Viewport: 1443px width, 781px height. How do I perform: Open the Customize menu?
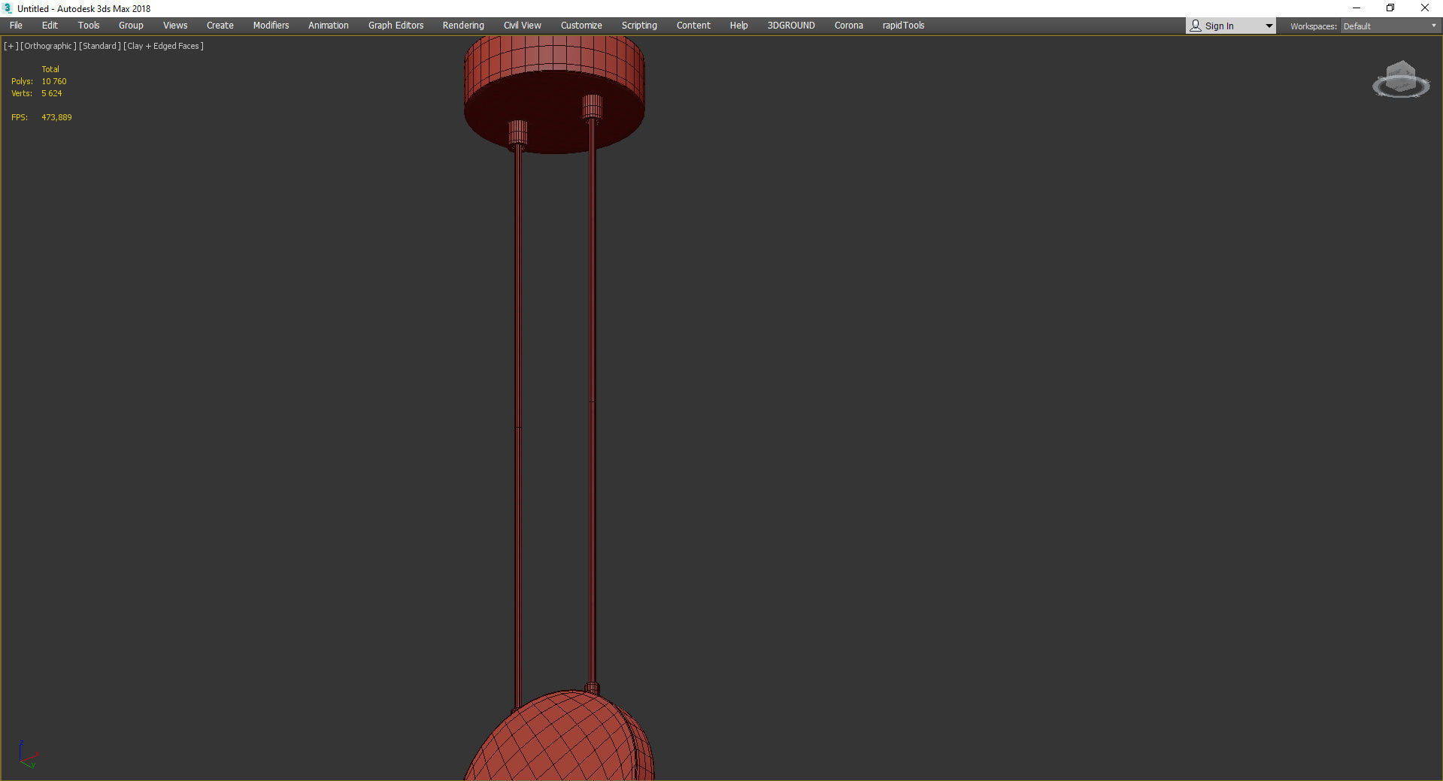point(581,26)
